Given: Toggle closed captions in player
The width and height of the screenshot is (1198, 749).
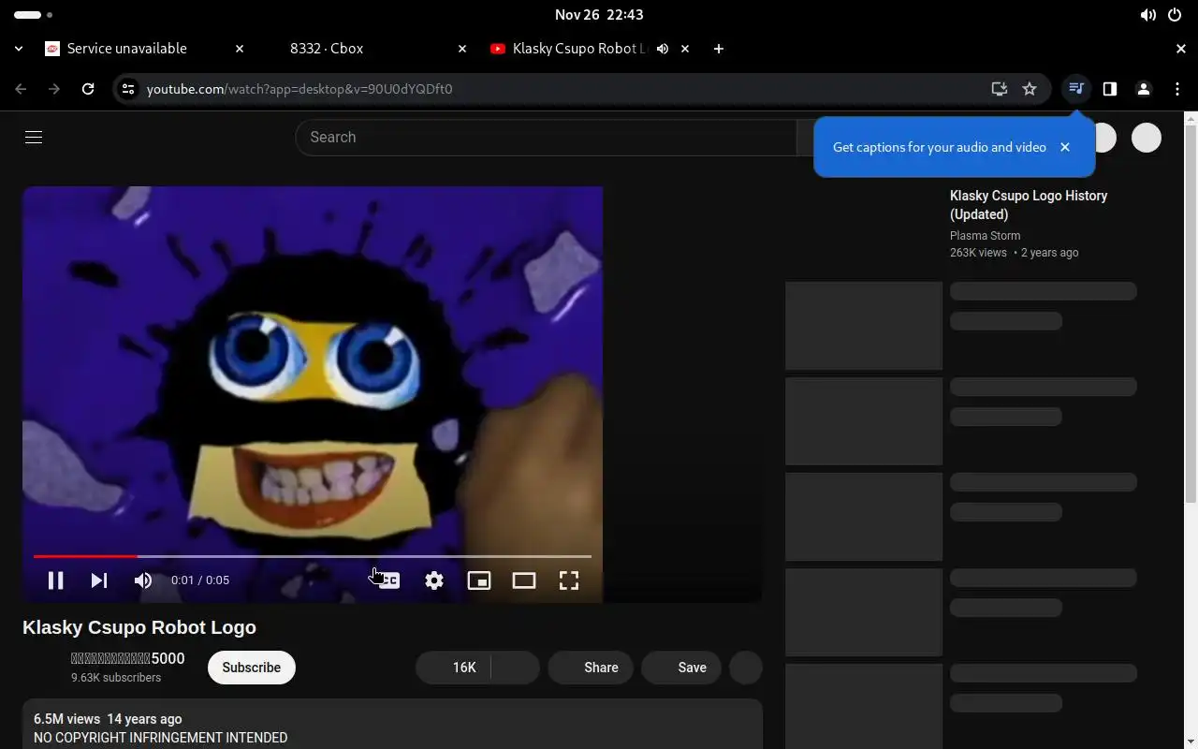Looking at the screenshot, I should click(388, 580).
